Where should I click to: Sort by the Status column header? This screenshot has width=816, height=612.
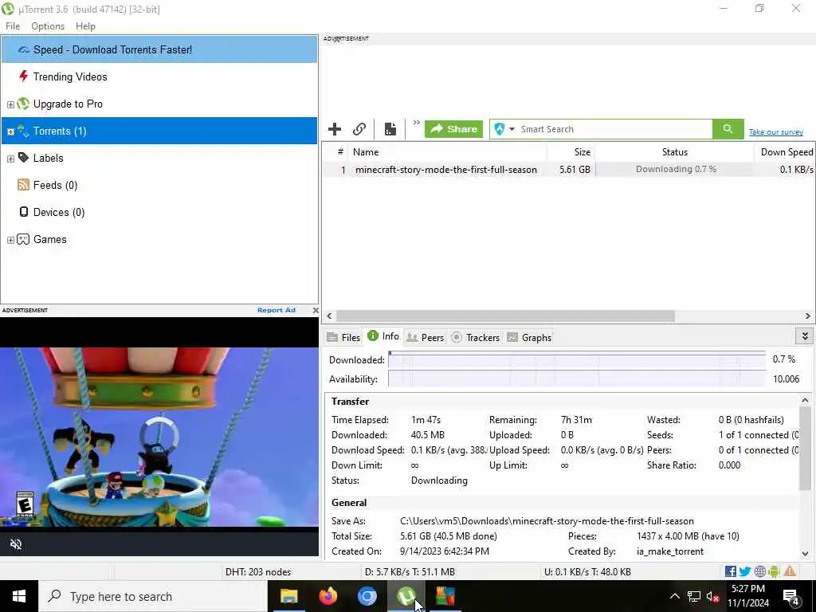[x=674, y=152]
